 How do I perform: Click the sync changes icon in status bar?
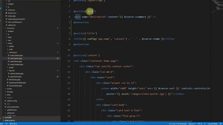pyautogui.click(x=7, y=124)
